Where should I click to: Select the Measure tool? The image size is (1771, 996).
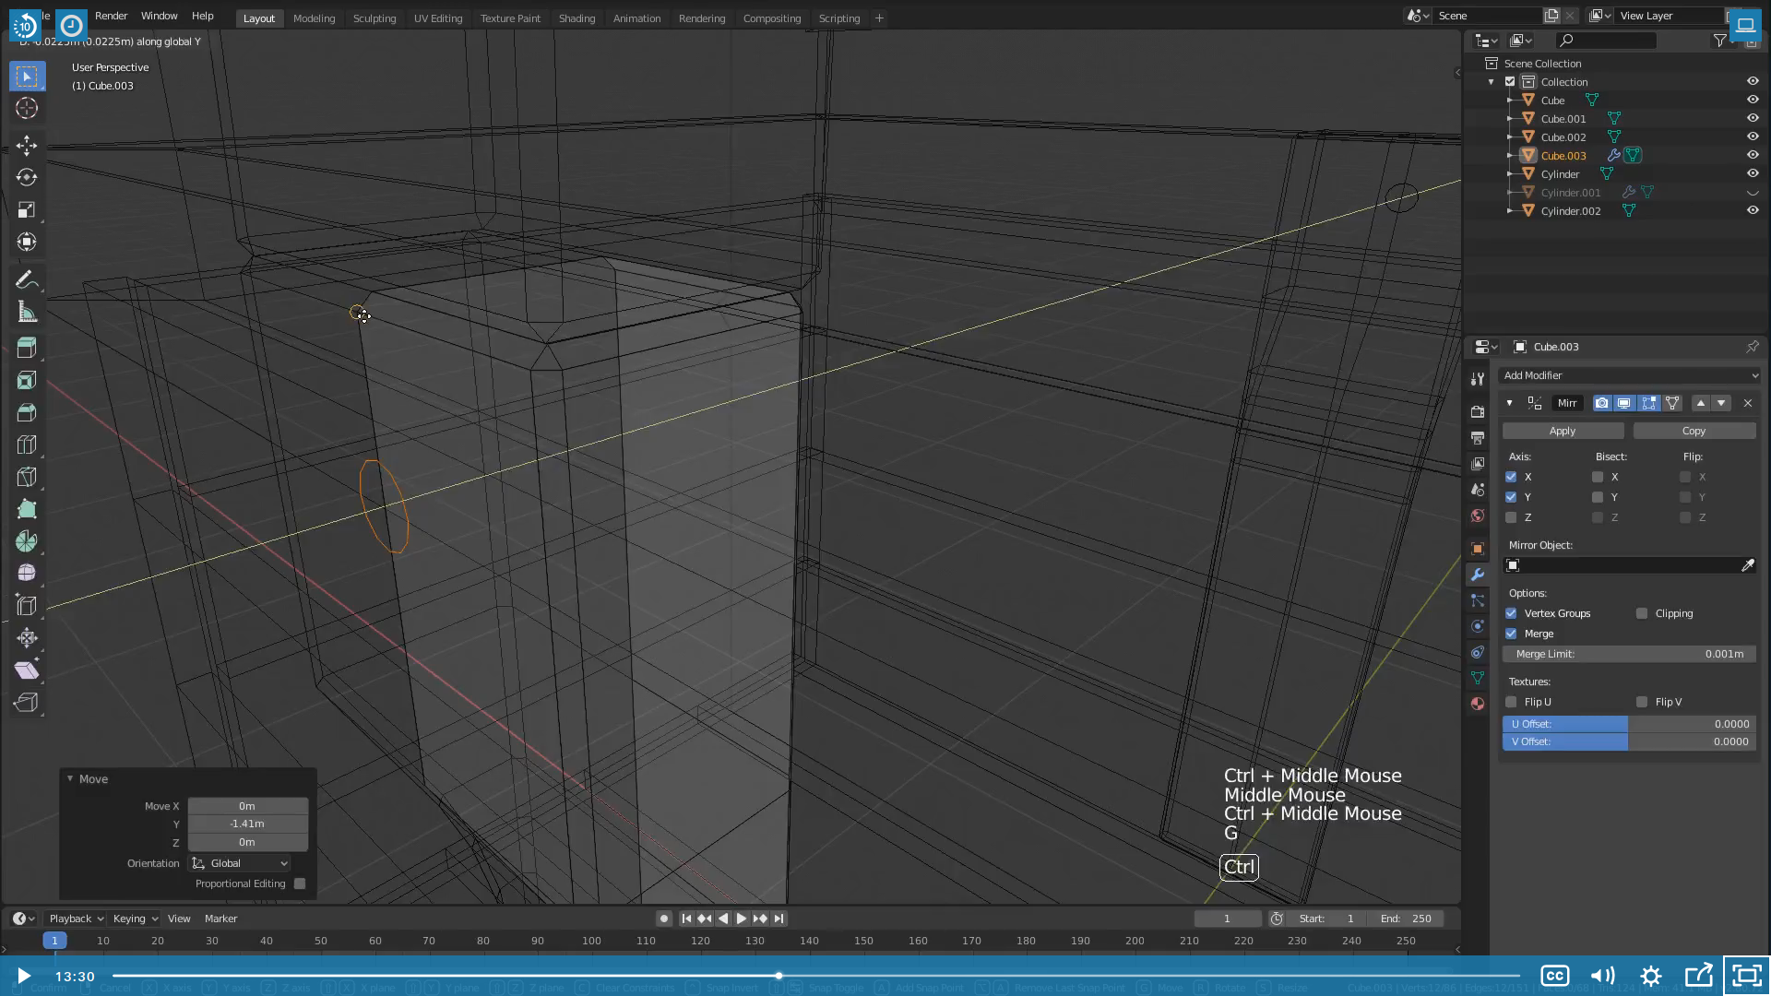(27, 313)
